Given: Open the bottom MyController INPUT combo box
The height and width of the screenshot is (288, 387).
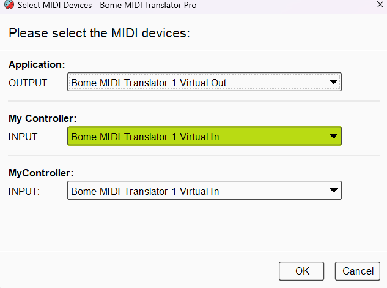Looking at the screenshot, I should point(196,191).
